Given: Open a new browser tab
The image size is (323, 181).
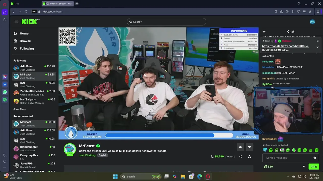Looking at the screenshot, I should pos(77,4).
